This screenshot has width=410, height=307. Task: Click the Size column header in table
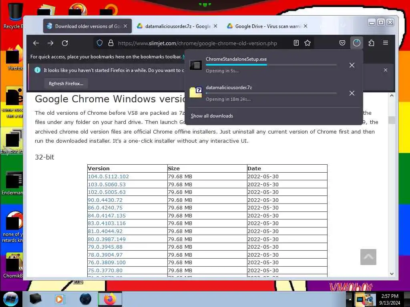pos(207,168)
